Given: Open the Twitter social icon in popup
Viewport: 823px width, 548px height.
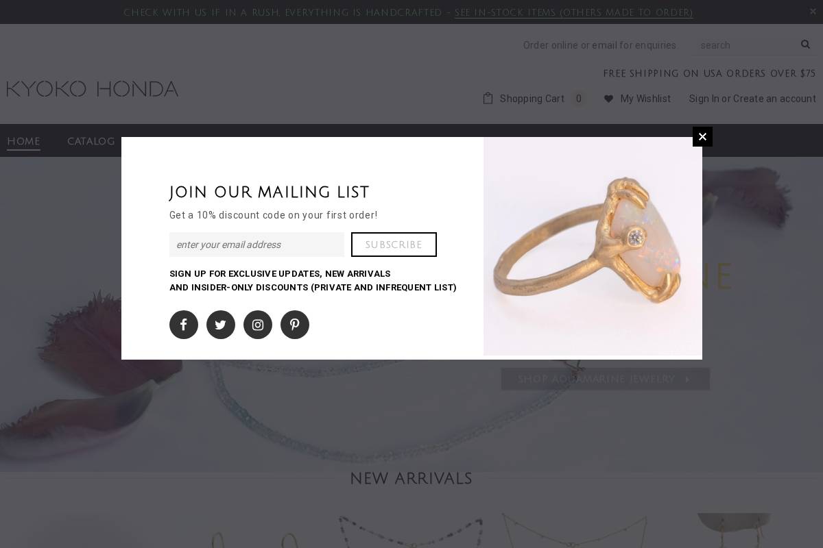Looking at the screenshot, I should (221, 325).
